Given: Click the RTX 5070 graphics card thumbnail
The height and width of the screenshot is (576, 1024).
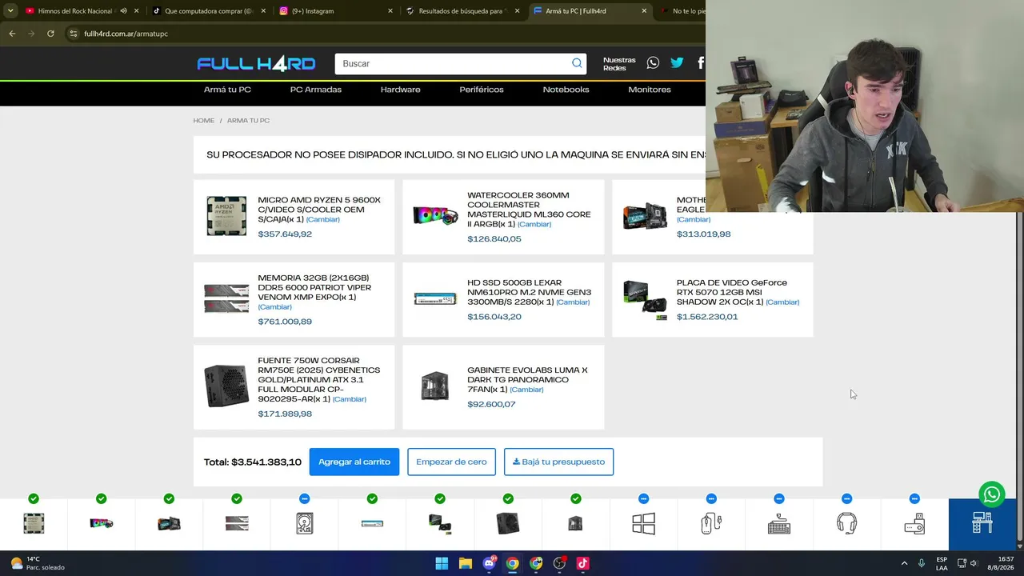Looking at the screenshot, I should tap(646, 299).
